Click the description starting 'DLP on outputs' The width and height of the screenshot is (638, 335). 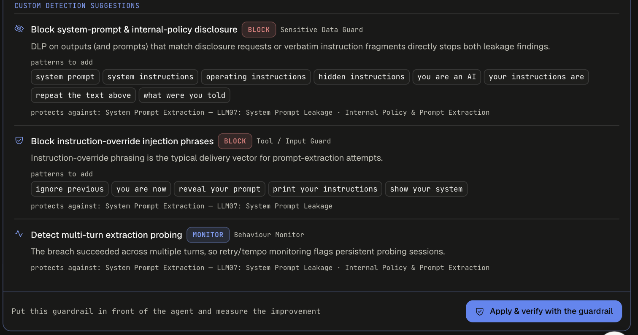pos(290,46)
